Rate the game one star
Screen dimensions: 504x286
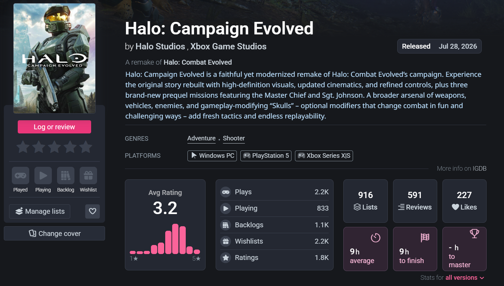click(23, 147)
